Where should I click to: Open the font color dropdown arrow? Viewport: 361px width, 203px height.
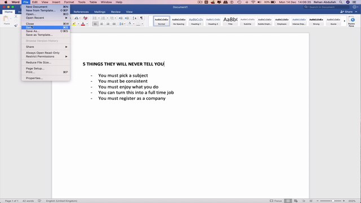[x=87, y=24]
